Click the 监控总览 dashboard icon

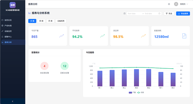[x=2, y=20]
